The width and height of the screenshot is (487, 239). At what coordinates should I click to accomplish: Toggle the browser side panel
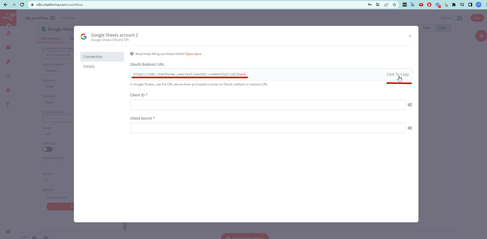click(470, 5)
